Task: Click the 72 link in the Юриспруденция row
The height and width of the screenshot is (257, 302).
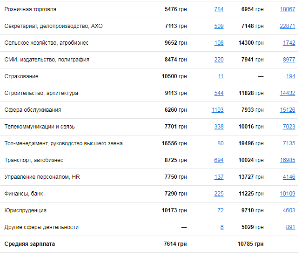Action: tap(221, 210)
